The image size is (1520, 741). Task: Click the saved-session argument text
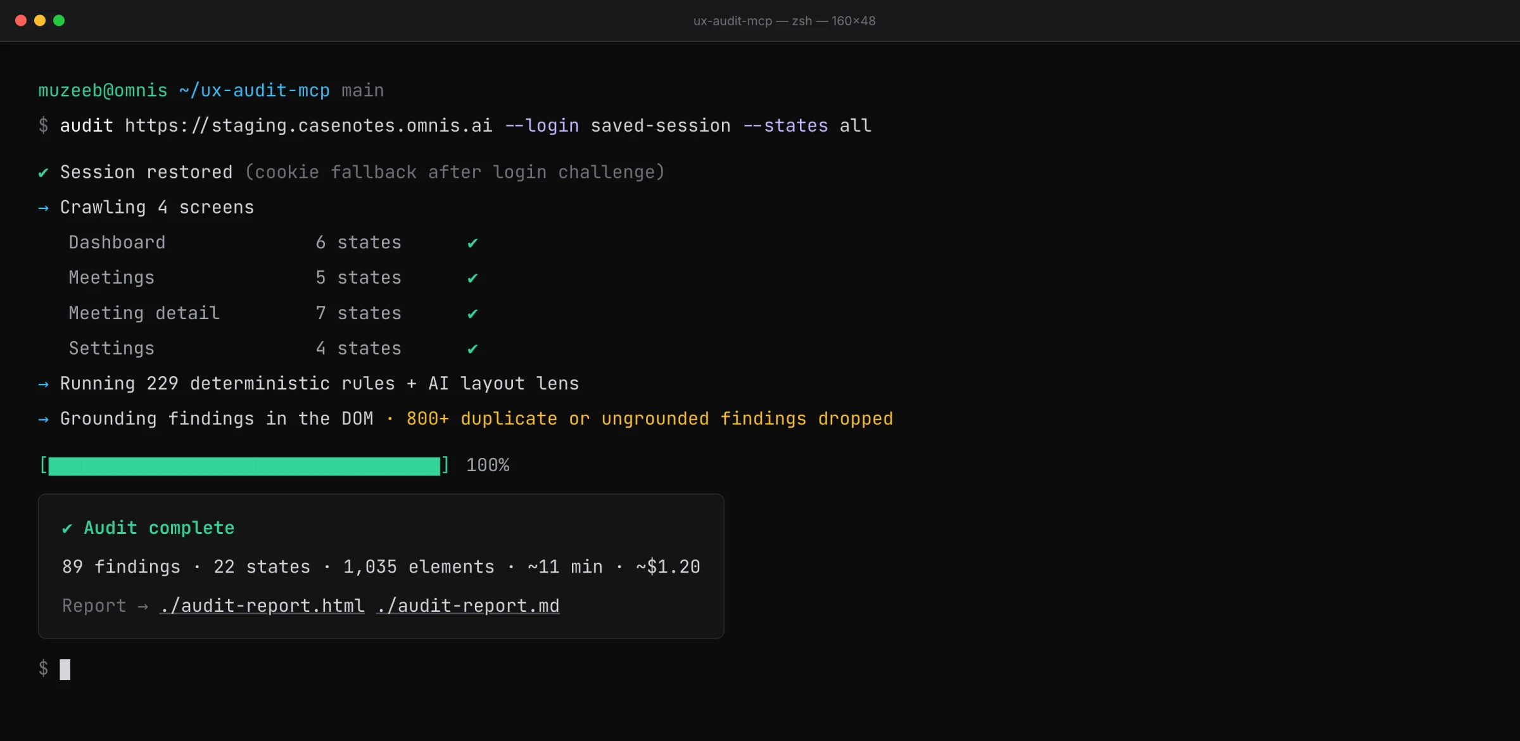coord(661,125)
